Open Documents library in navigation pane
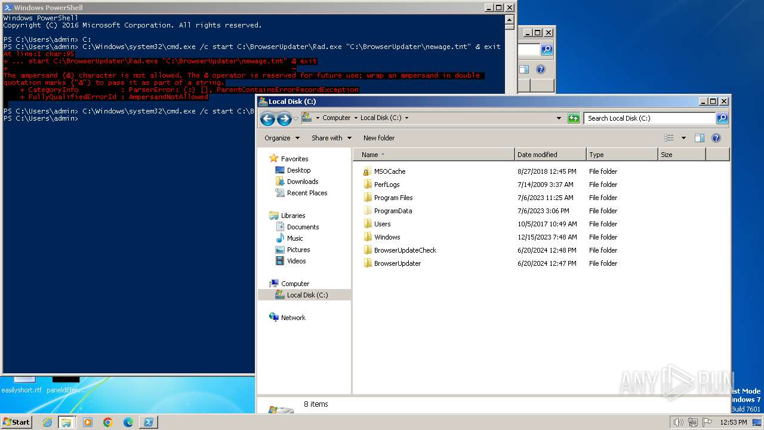The width and height of the screenshot is (764, 430). coord(303,227)
